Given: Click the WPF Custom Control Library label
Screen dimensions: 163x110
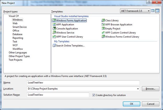Looking at the screenshot, I should 120,33.
